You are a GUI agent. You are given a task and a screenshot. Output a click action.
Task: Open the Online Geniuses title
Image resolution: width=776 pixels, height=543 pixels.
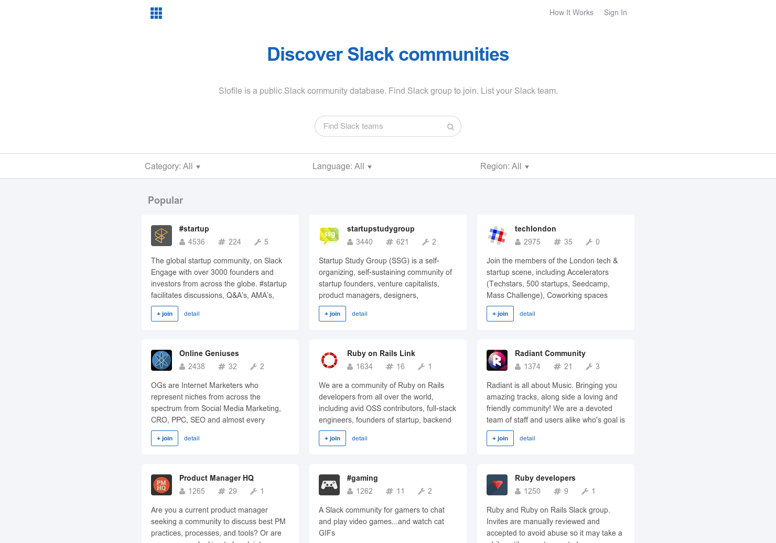coord(209,353)
